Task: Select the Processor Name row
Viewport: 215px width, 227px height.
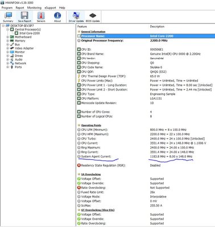Action: (146, 36)
